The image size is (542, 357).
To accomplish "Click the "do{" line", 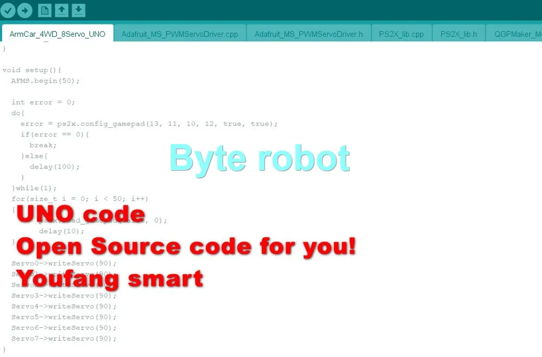I will 18,113.
